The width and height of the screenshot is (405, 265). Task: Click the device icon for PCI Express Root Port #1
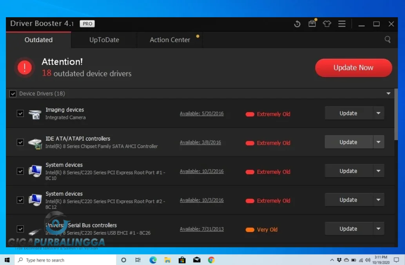point(35,171)
